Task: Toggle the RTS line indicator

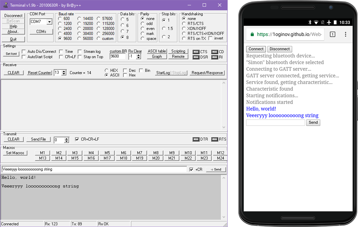Action: (x=215, y=139)
